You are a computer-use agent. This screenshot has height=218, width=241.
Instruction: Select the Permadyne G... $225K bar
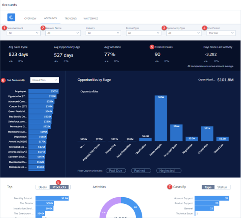pos(40,126)
